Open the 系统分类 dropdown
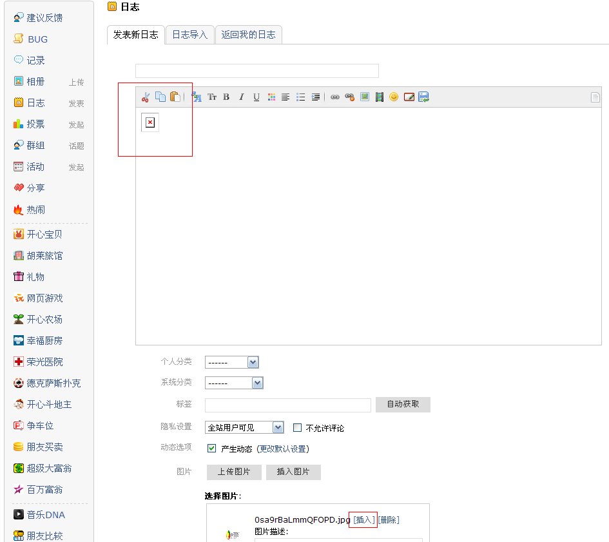 234,383
